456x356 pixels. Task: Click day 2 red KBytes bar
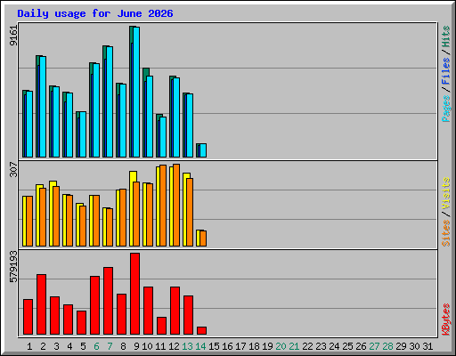coord(41,304)
